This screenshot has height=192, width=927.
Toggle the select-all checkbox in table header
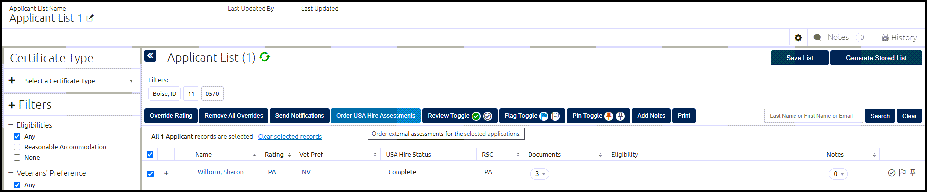150,155
